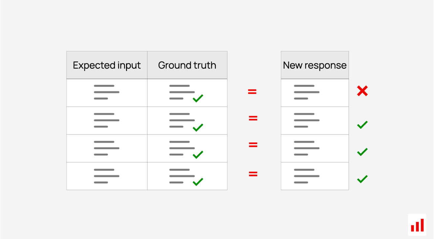Click the red X mark icon
The image size is (434, 239).
(x=362, y=91)
